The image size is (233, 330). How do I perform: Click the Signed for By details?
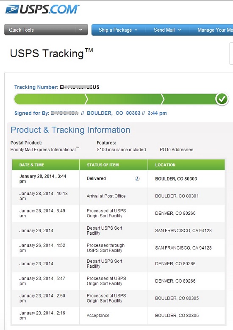[91, 113]
